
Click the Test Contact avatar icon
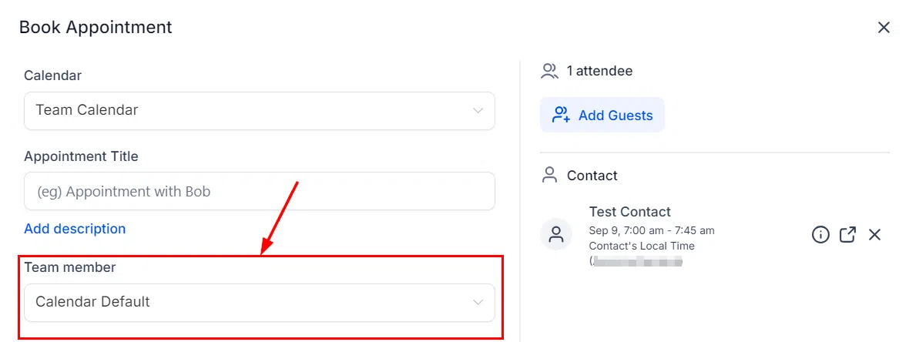[x=556, y=235]
